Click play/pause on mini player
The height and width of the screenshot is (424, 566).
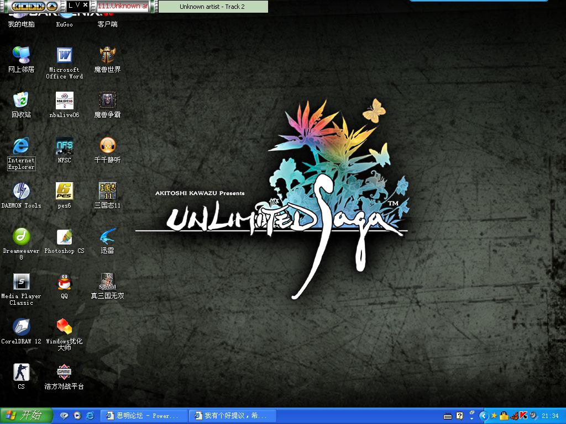click(33, 7)
